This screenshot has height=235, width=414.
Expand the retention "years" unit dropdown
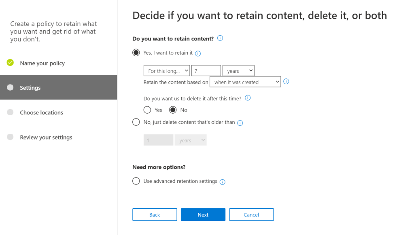(238, 71)
